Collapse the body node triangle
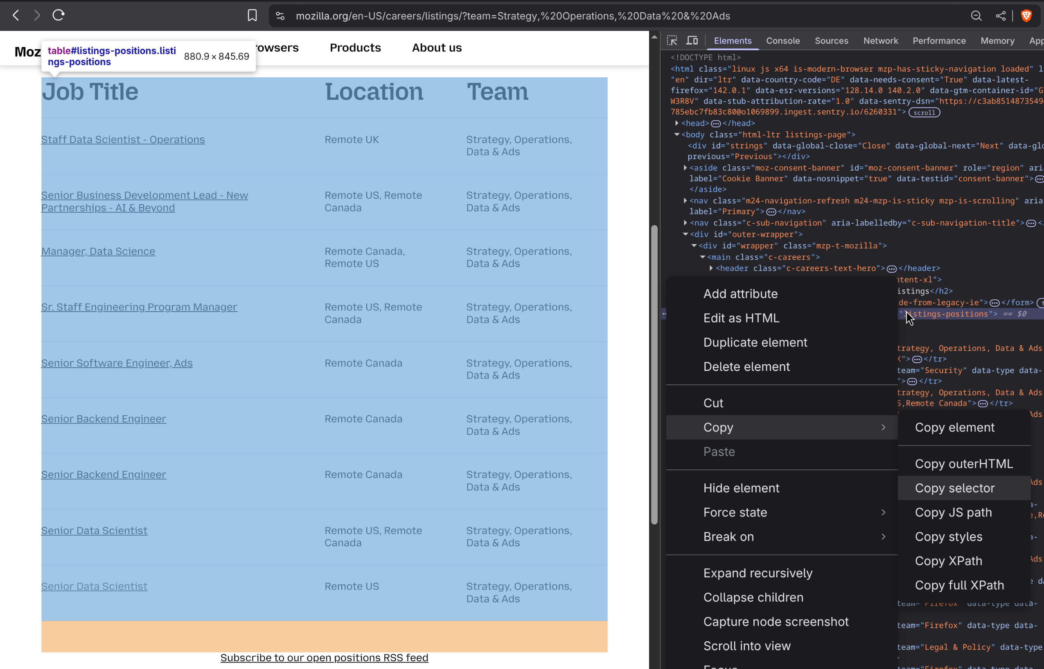 click(677, 135)
